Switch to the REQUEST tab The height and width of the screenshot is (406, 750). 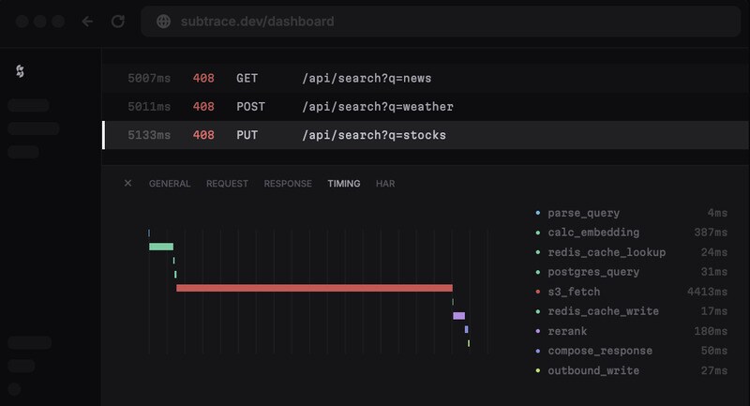[x=227, y=184]
